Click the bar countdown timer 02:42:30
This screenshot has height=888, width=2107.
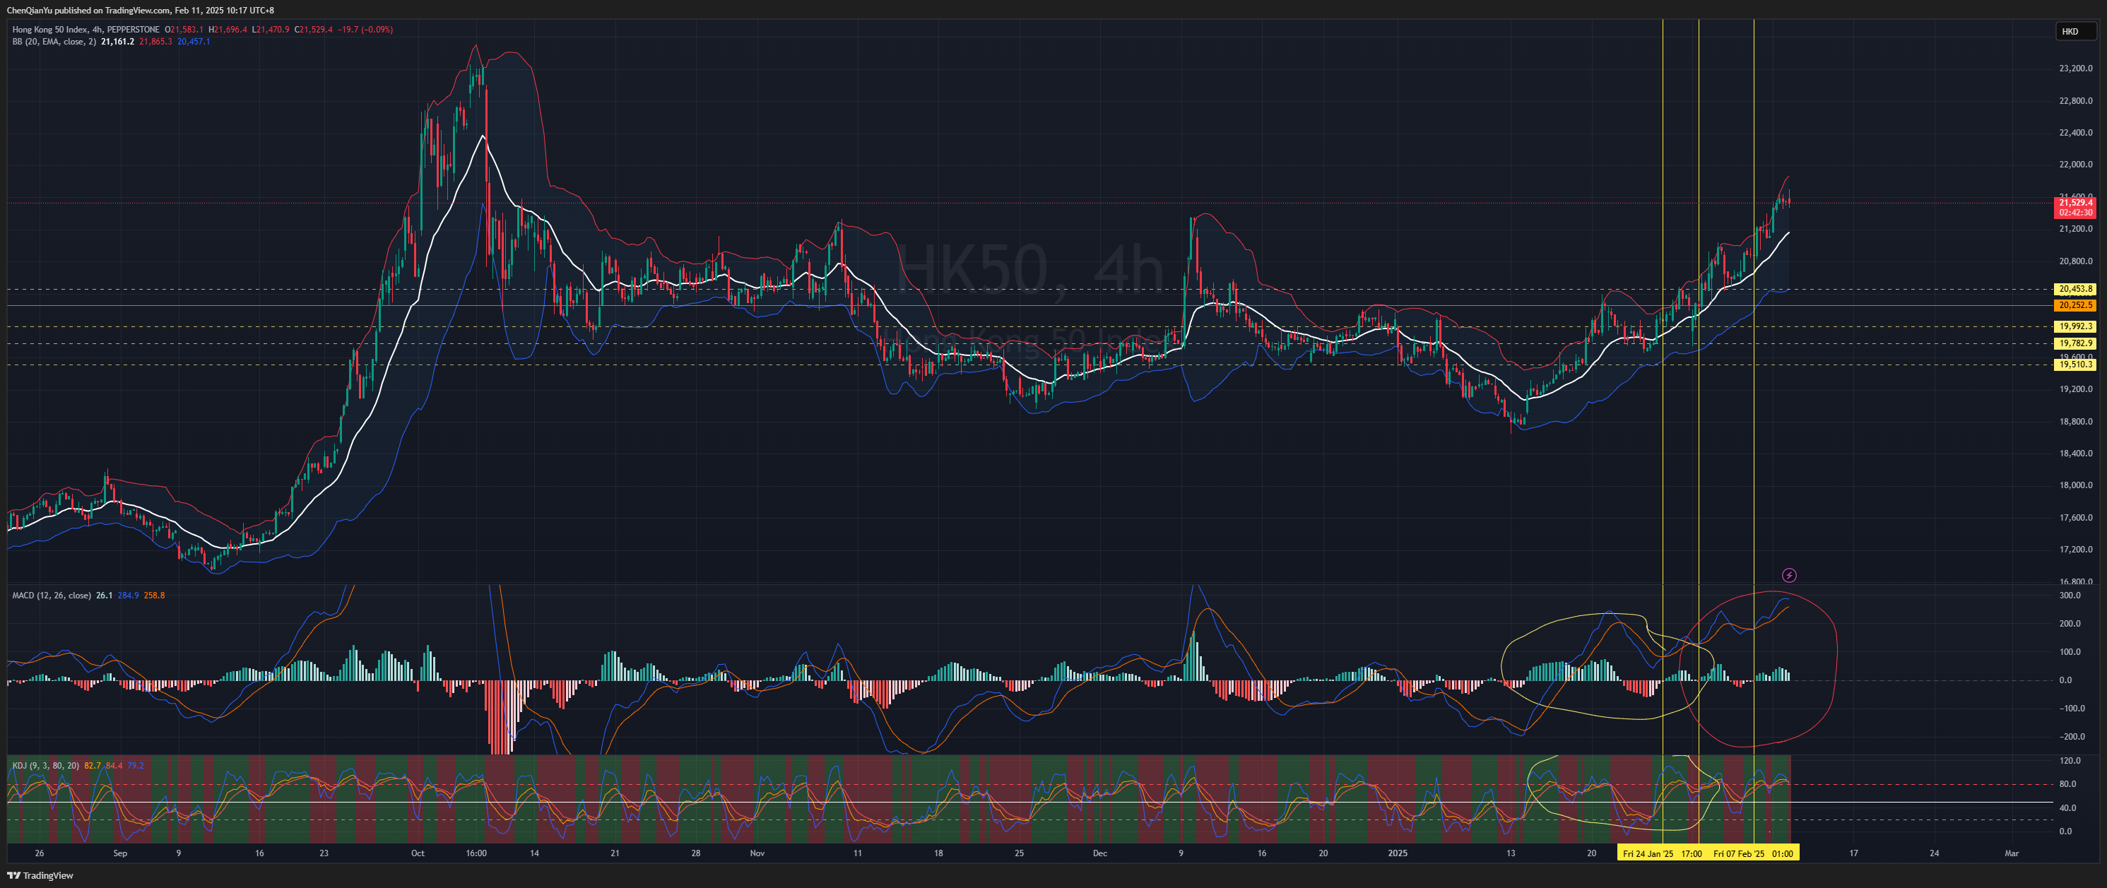pyautogui.click(x=2076, y=213)
